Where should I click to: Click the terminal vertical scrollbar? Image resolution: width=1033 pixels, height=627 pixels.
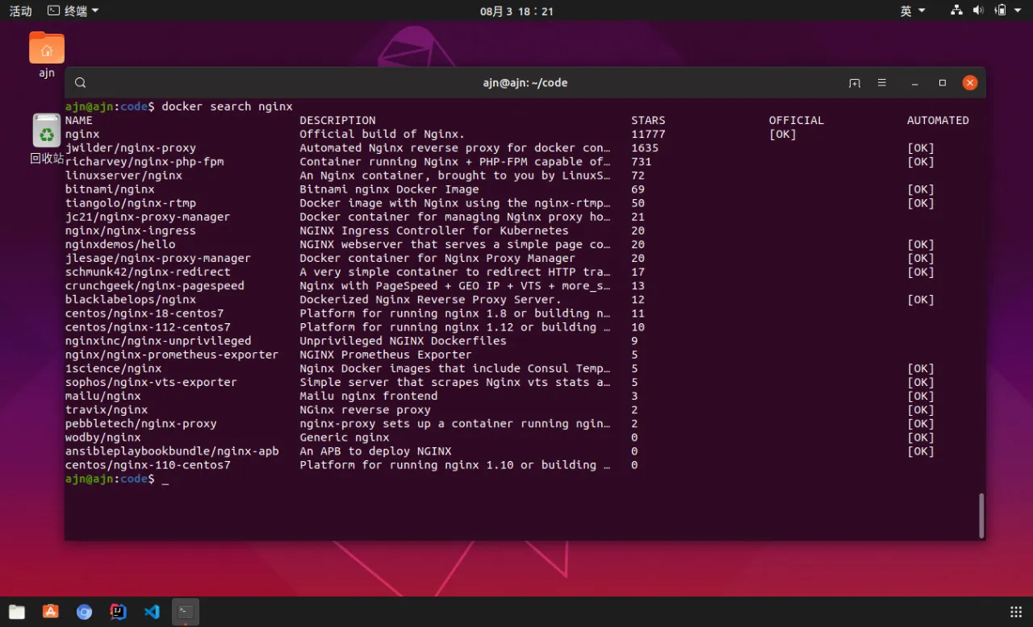coord(981,515)
